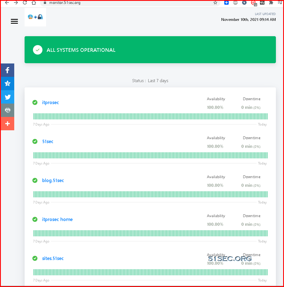Click the 'LAST UPDATED' label
Image resolution: width=284 pixels, height=287 pixels.
pyautogui.click(x=265, y=14)
